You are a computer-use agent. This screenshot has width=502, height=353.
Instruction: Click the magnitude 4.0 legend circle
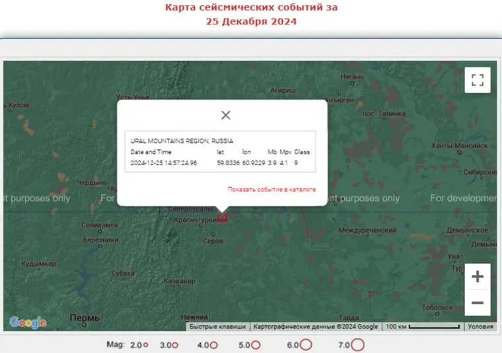coord(213,345)
